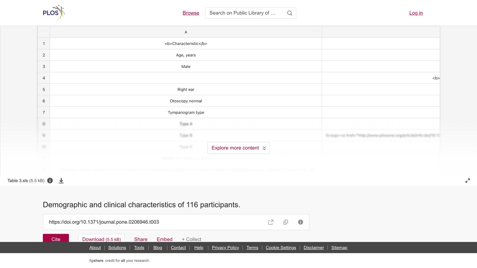Open the Disclaimer footer link
477x268 pixels.
(314, 248)
